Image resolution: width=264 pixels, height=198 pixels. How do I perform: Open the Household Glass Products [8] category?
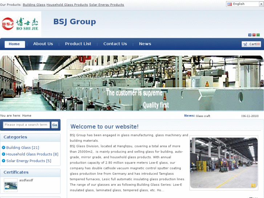pos(32,154)
